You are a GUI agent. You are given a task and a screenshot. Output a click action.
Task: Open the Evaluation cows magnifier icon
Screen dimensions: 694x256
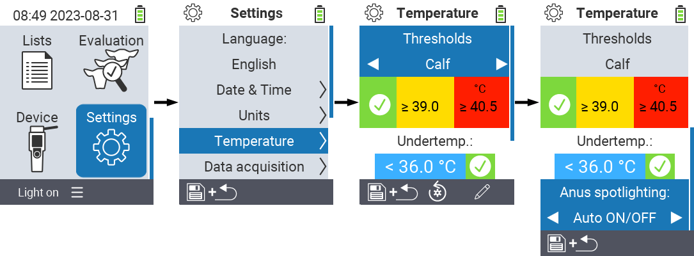[x=111, y=70]
